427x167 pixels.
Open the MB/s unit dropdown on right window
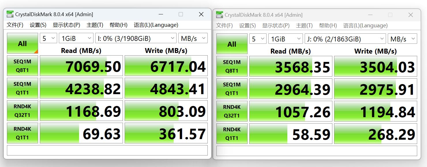[402, 38]
